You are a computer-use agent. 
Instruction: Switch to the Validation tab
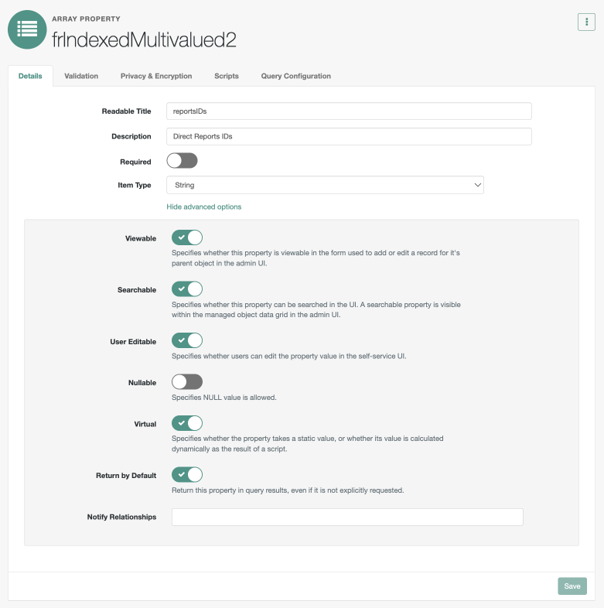click(x=81, y=76)
